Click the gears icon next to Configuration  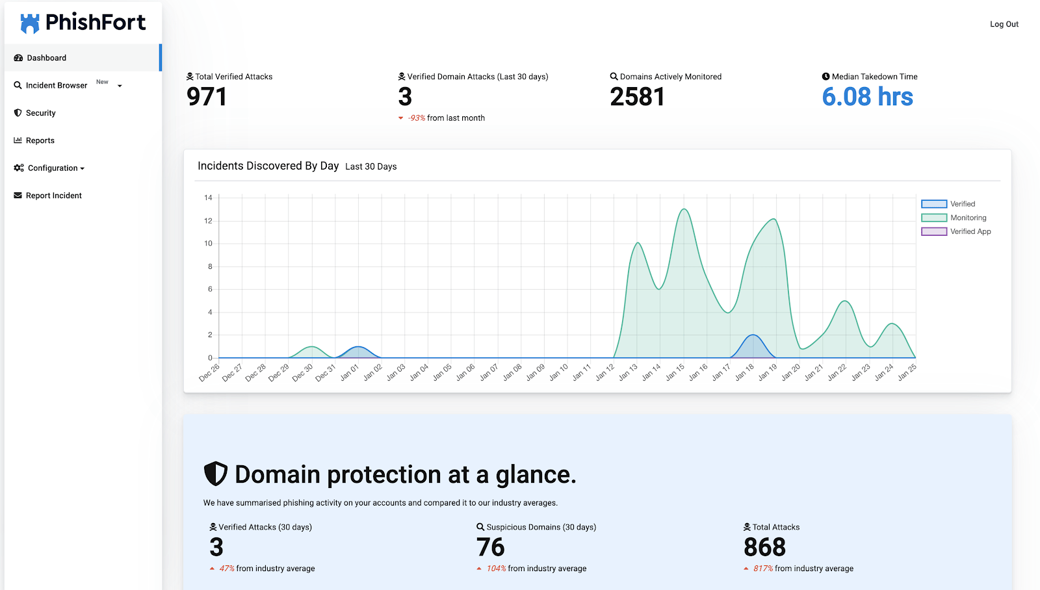click(x=18, y=168)
